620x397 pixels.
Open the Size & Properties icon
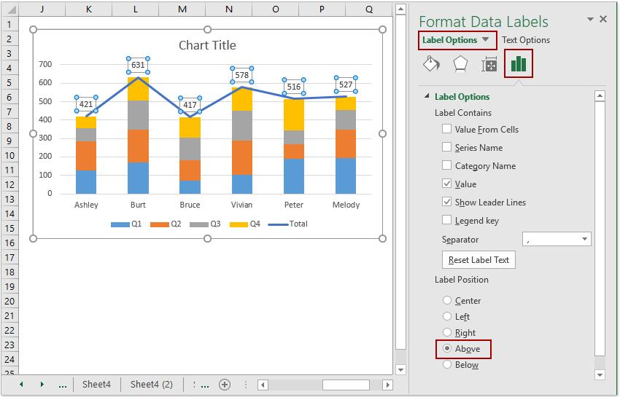tap(489, 64)
